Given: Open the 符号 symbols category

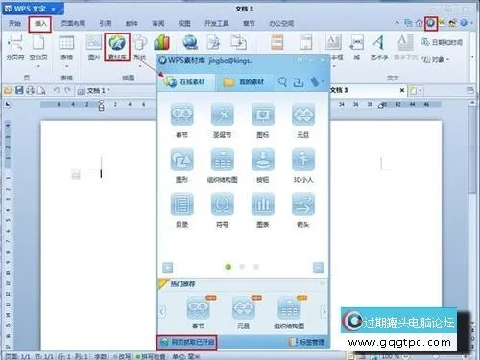Looking at the screenshot, I should 222,211.
